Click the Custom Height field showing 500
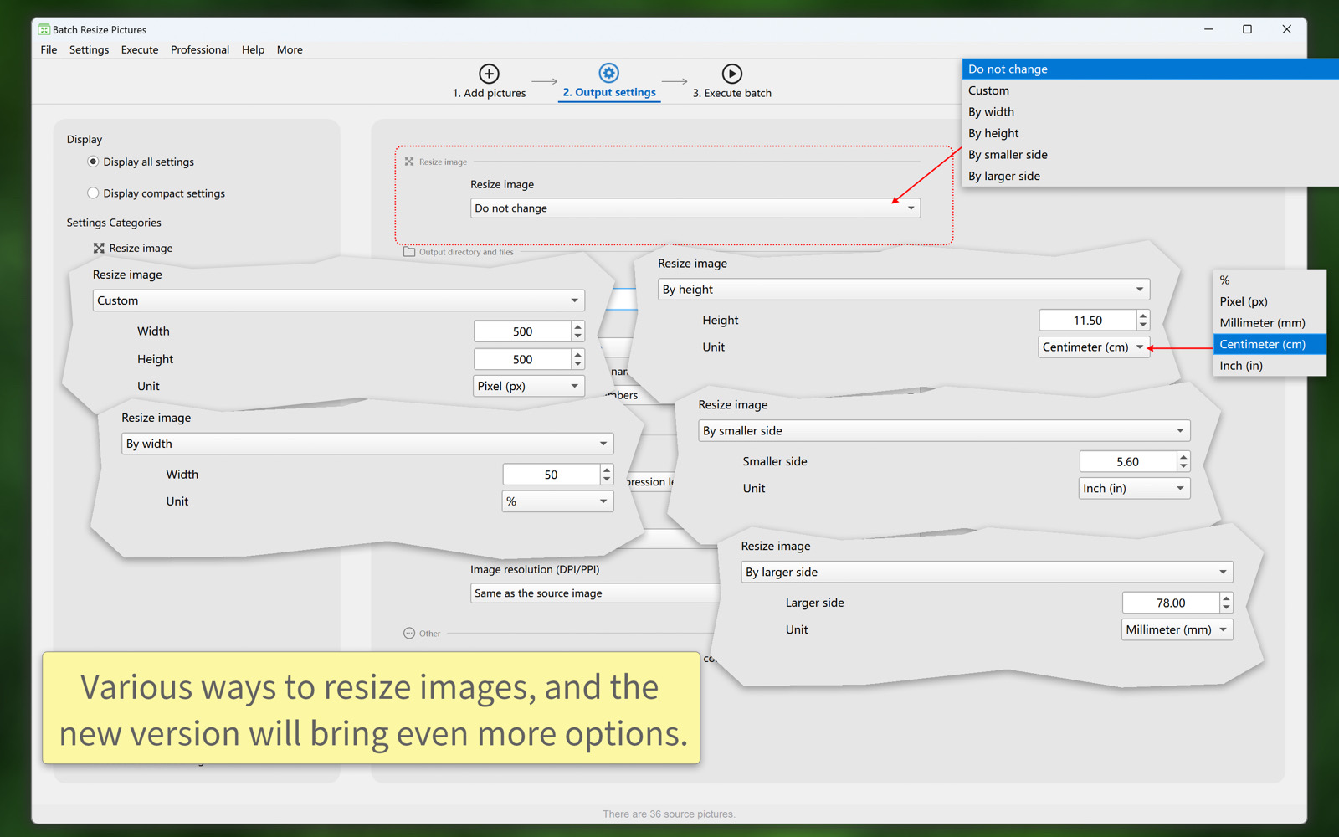The height and width of the screenshot is (837, 1339). [523, 359]
